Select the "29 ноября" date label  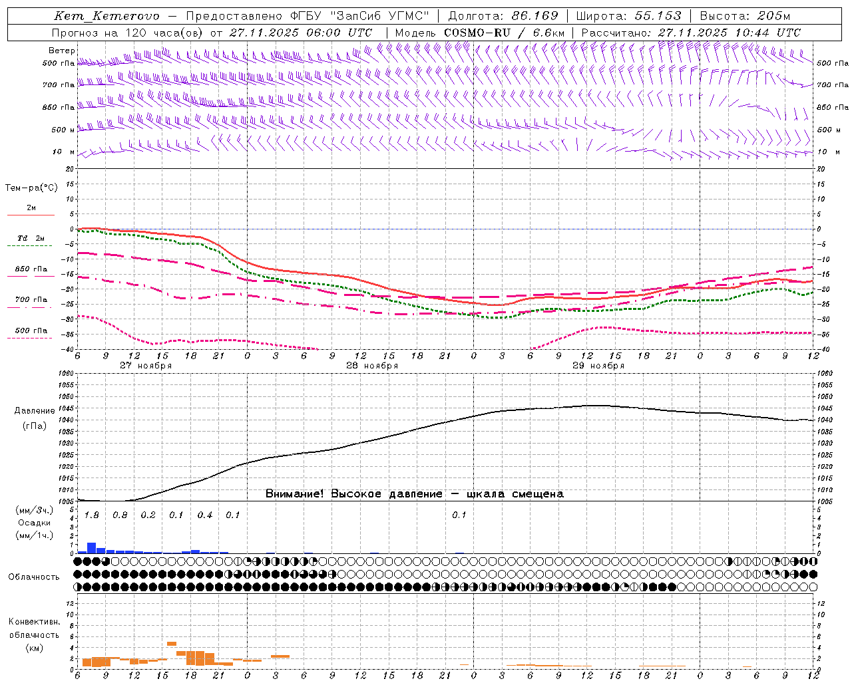click(x=598, y=366)
